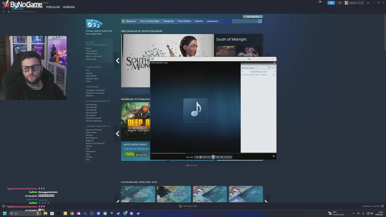The width and height of the screenshot is (386, 217).
Task: Open Xbox app from the taskbar
Action: [105, 213]
